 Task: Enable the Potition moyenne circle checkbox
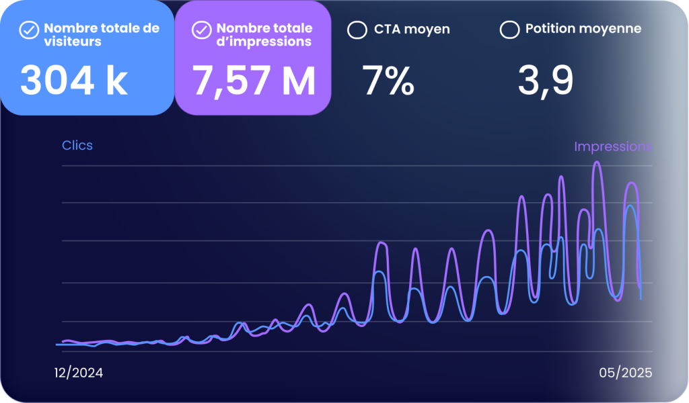[x=510, y=30]
